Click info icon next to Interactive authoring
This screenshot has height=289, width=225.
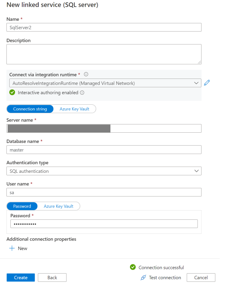tap(82, 93)
